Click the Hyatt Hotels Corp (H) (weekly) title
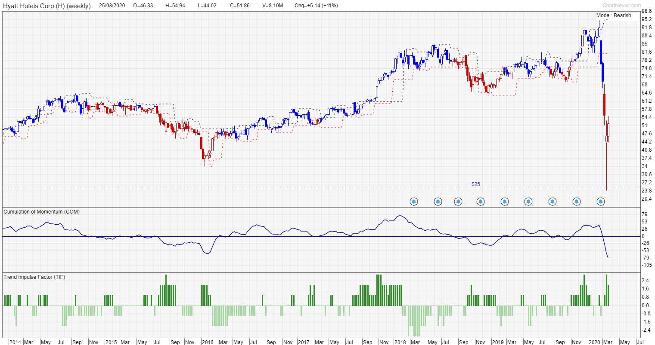 (x=47, y=6)
